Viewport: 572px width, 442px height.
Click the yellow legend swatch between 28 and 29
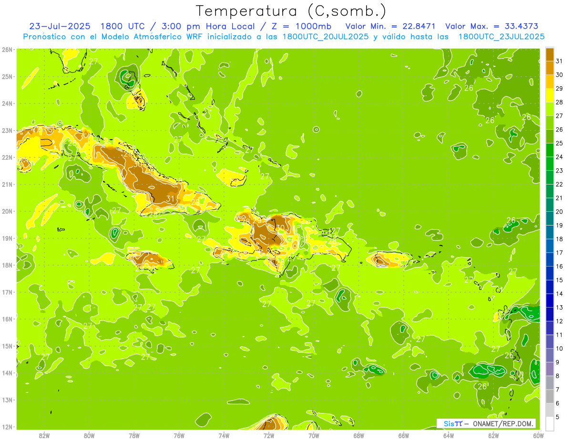550,96
